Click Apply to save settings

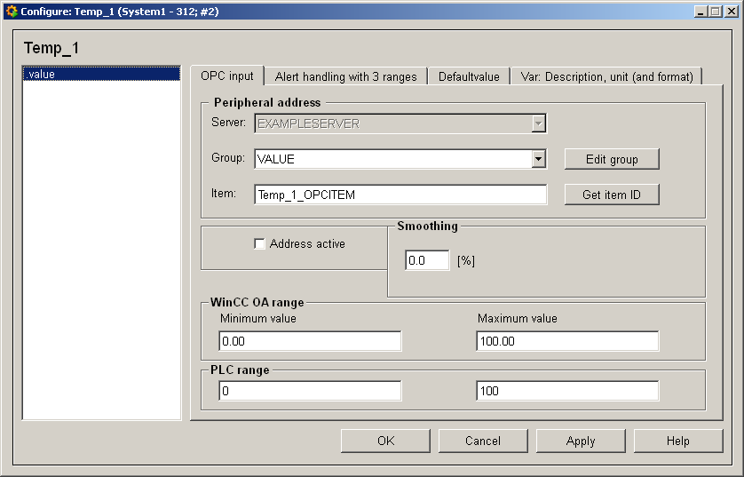point(581,441)
